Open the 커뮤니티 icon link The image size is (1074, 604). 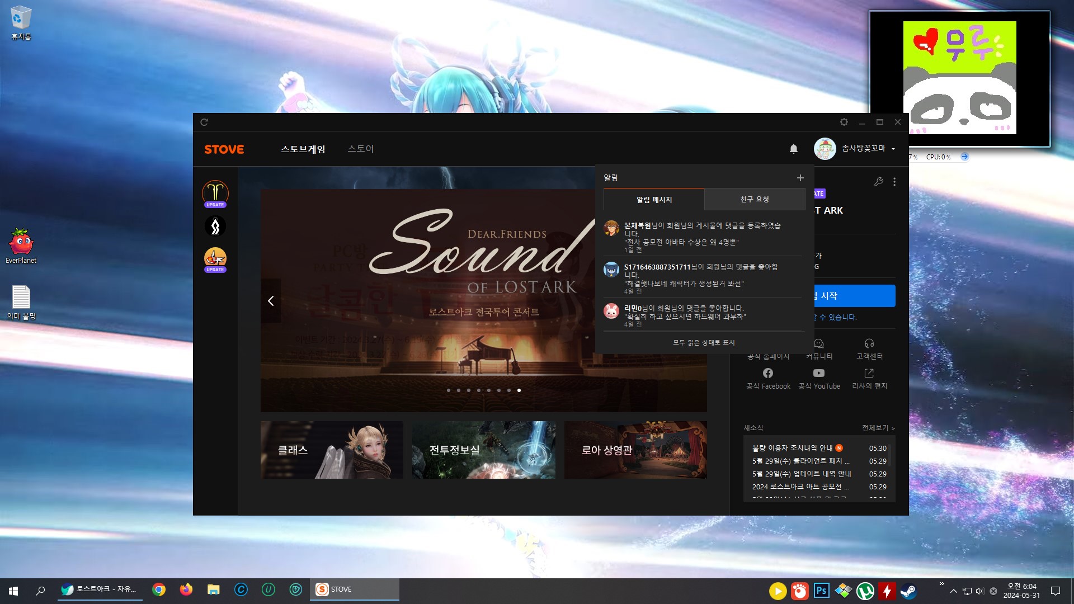[x=819, y=344]
